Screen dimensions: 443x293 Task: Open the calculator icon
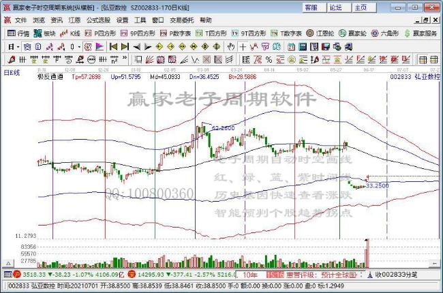303,46
